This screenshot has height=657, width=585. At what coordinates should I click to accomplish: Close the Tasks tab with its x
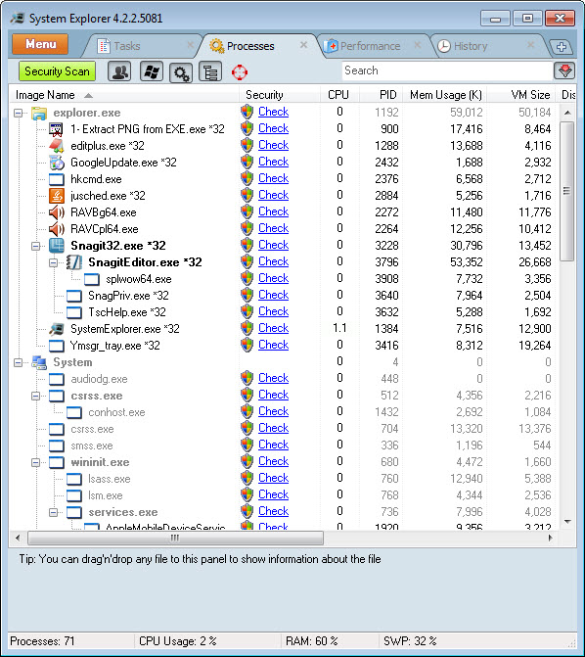[x=190, y=45]
